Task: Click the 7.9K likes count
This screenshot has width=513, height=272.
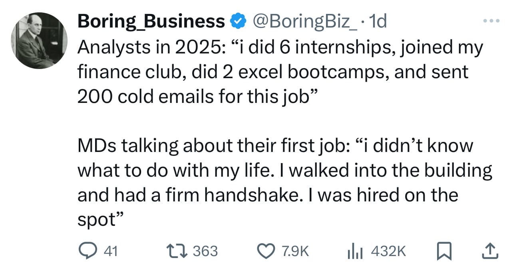Action: pyautogui.click(x=295, y=251)
